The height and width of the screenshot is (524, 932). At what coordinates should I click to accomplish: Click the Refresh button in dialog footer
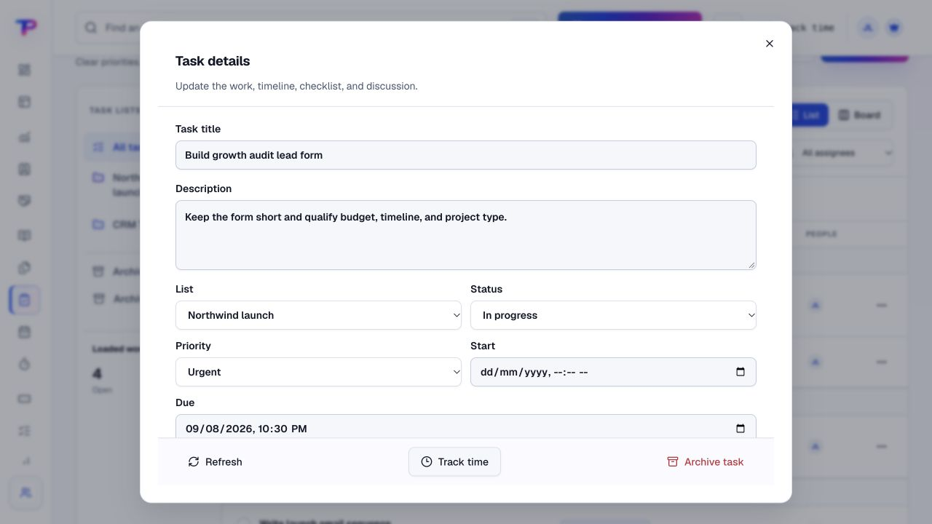click(215, 462)
